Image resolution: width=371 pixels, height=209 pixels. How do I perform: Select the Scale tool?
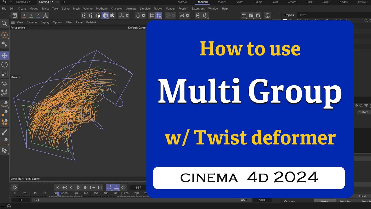[4, 74]
